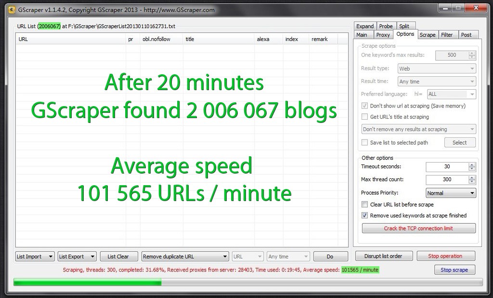The width and height of the screenshot is (493, 298).
Task: Sort by the remark column header
Action: (x=323, y=39)
